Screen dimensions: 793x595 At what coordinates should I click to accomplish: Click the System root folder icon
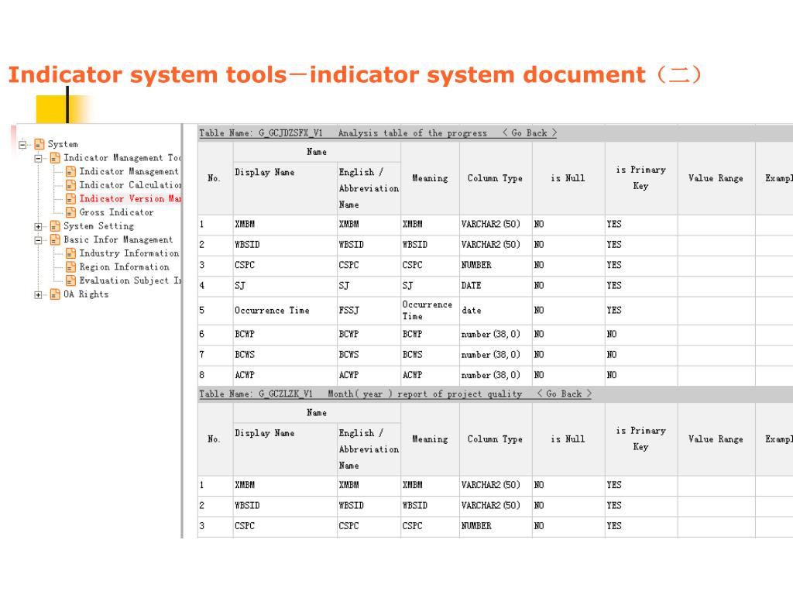pyautogui.click(x=39, y=144)
